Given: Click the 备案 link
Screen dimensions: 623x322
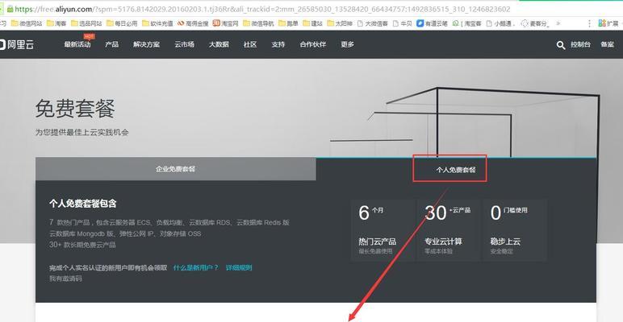Looking at the screenshot, I should pos(607,45).
